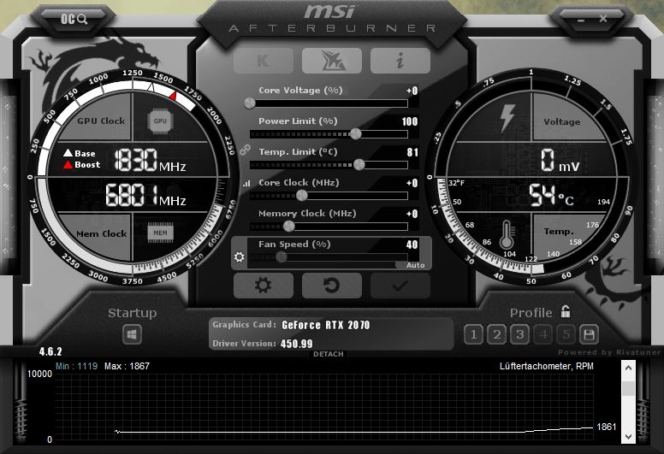The width and height of the screenshot is (664, 454).
Task: Click the Kombustor K button
Action: 263,61
